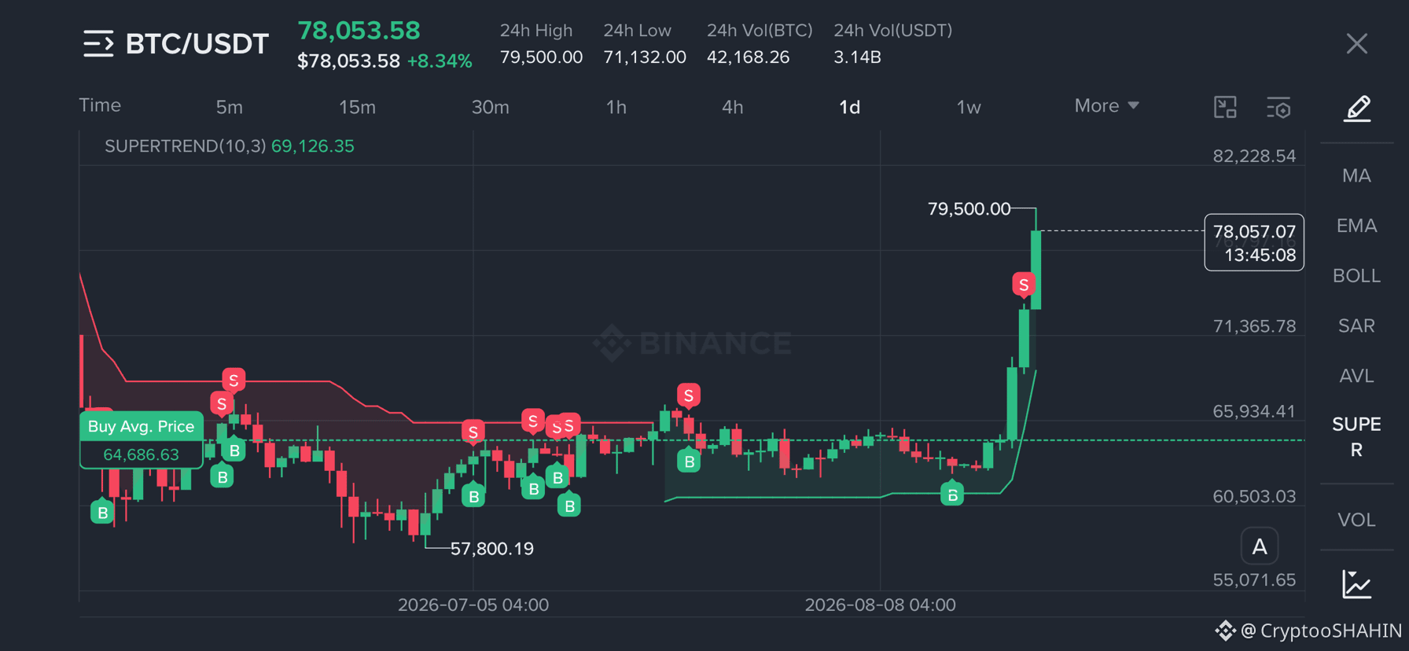Toggle the SAR indicator
The width and height of the screenshot is (1409, 651).
[1356, 325]
